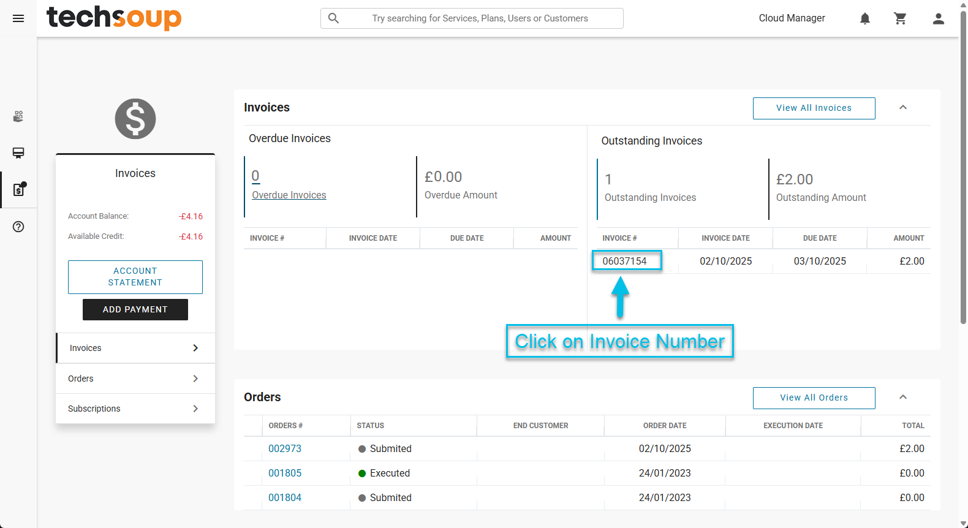Viewport: 968px width, 528px height.
Task: Click the Available Credit -£4.16 value
Action: [191, 236]
